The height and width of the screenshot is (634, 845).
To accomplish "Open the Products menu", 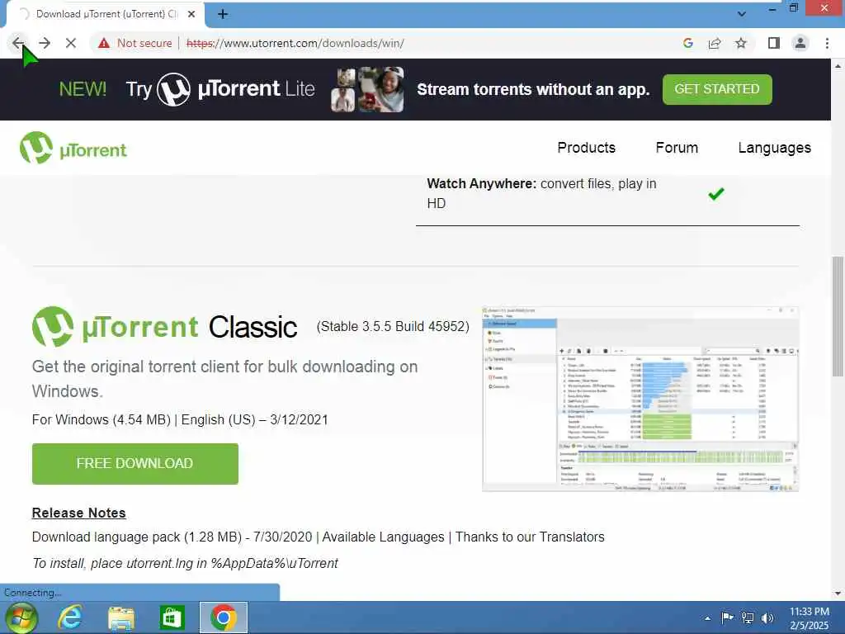I will point(587,148).
